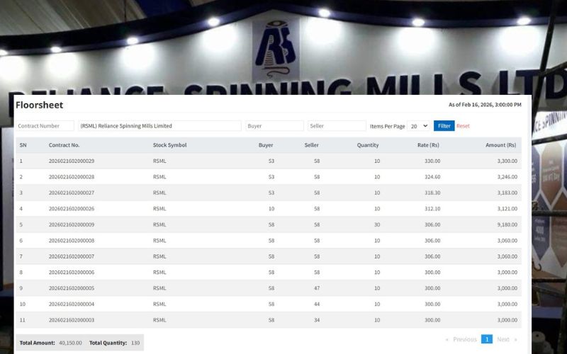This screenshot has height=354, width=567.
Task: Select contract number 2026021602000029
Action: (72, 161)
